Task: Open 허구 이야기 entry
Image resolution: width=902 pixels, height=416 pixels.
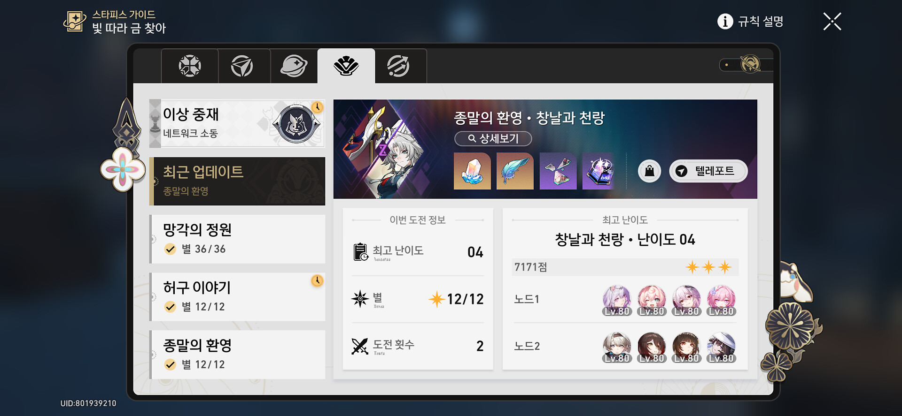Action: coord(237,297)
